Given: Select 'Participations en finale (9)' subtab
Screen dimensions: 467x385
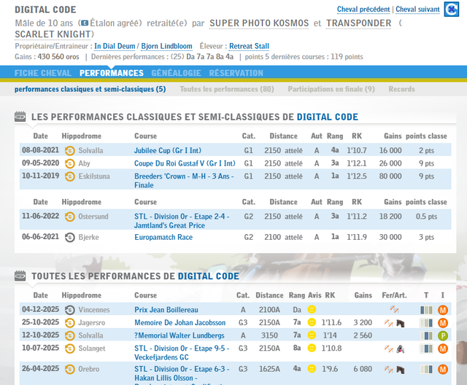Looking at the screenshot, I should pyautogui.click(x=331, y=89).
